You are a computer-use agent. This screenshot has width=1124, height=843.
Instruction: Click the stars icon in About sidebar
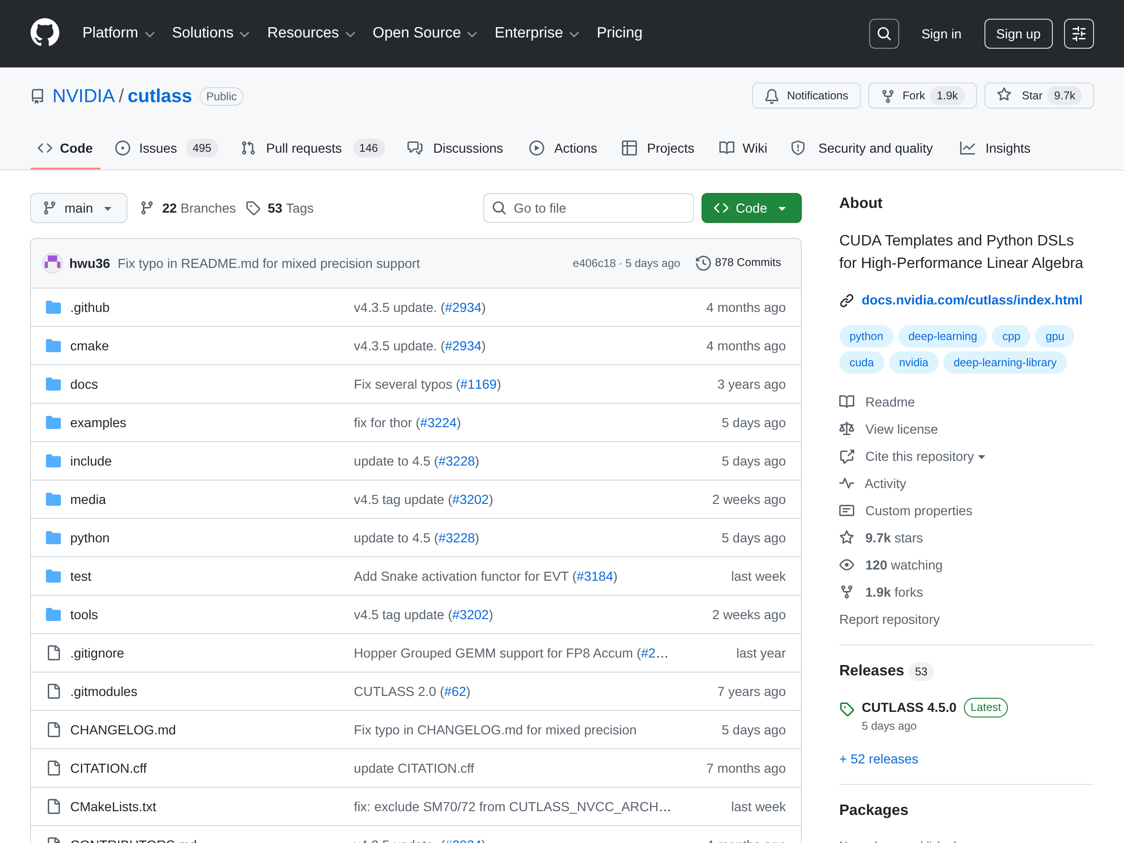(x=847, y=538)
